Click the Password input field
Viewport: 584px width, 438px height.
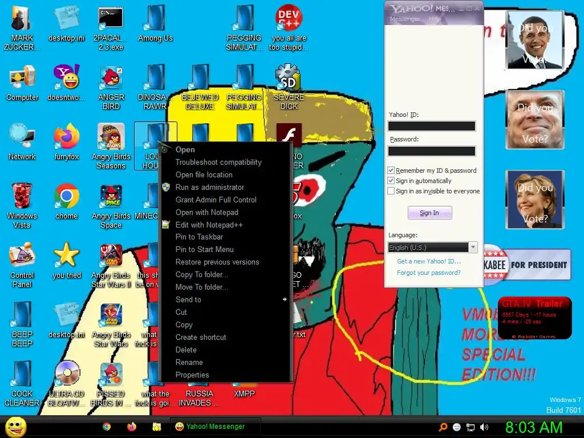coord(432,151)
